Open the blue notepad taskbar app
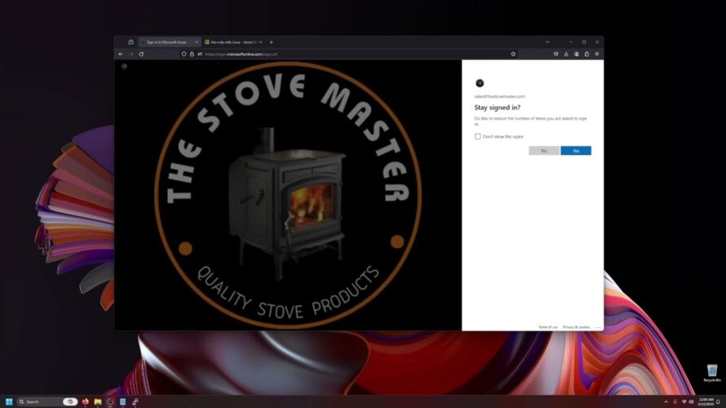The width and height of the screenshot is (726, 408). point(122,401)
